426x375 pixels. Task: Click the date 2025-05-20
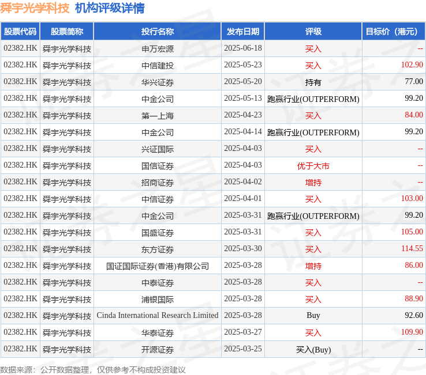(243, 81)
